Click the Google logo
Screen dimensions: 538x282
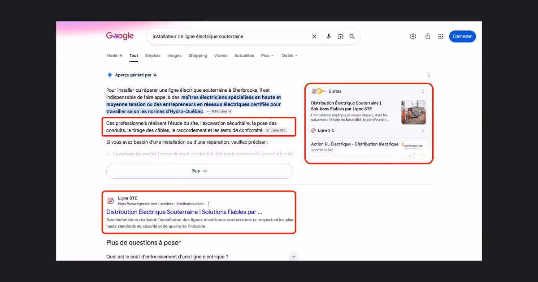(120, 36)
